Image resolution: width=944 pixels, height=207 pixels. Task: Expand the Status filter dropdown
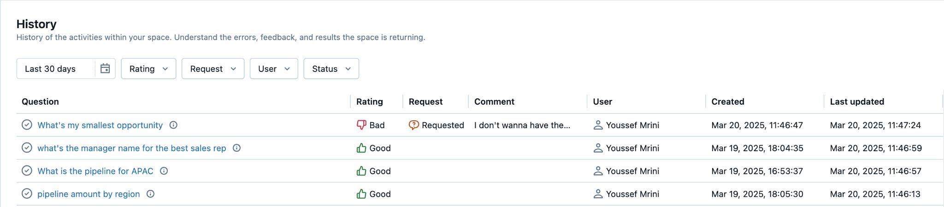(331, 69)
